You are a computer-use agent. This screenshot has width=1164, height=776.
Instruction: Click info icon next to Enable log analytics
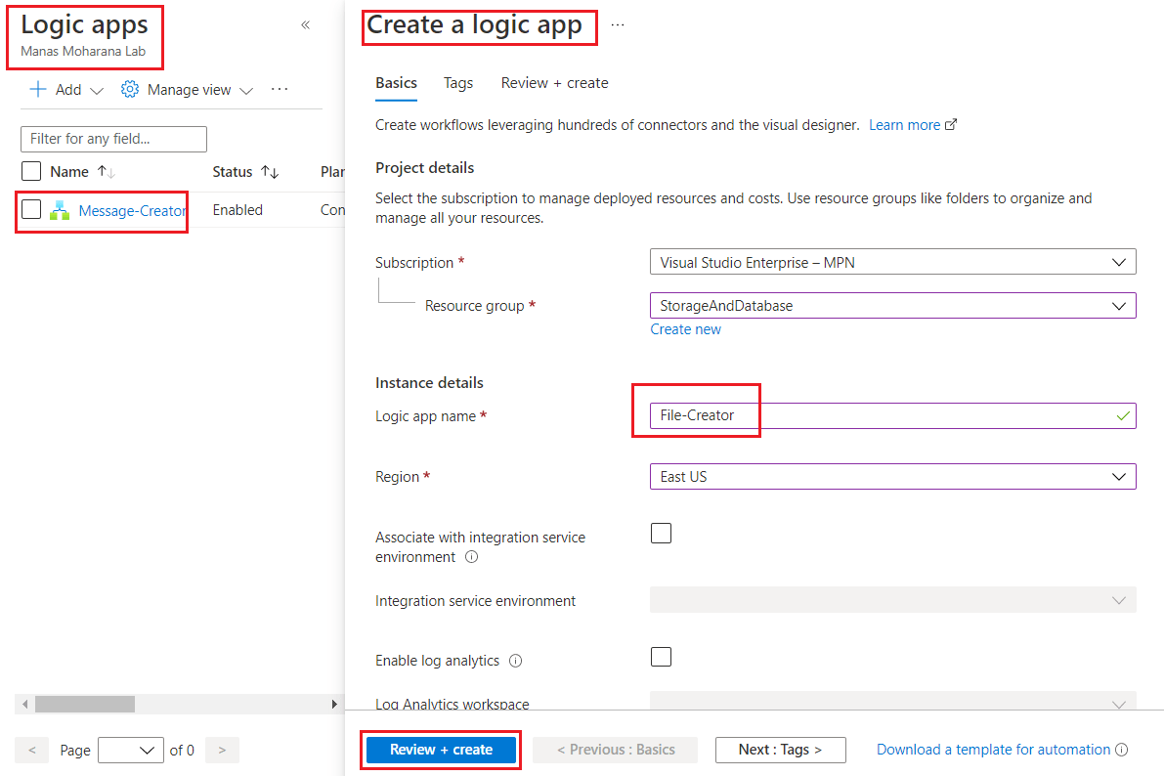click(515, 660)
